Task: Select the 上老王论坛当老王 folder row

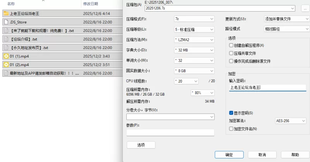Action: coord(62,13)
